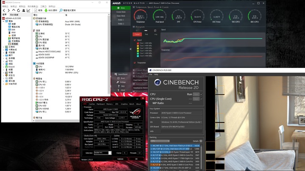305x171 pixels.
Task: Open Ryzen Master Help question icon
Action: click(119, 86)
